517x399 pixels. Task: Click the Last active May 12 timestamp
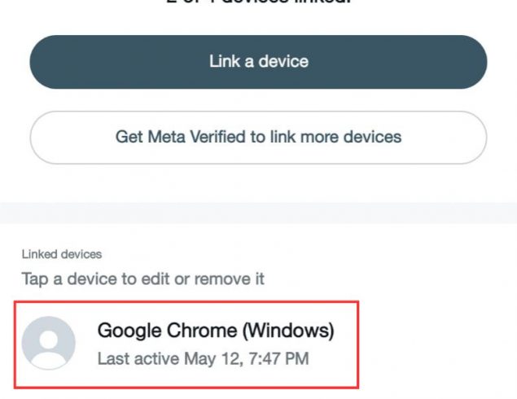[x=203, y=359]
